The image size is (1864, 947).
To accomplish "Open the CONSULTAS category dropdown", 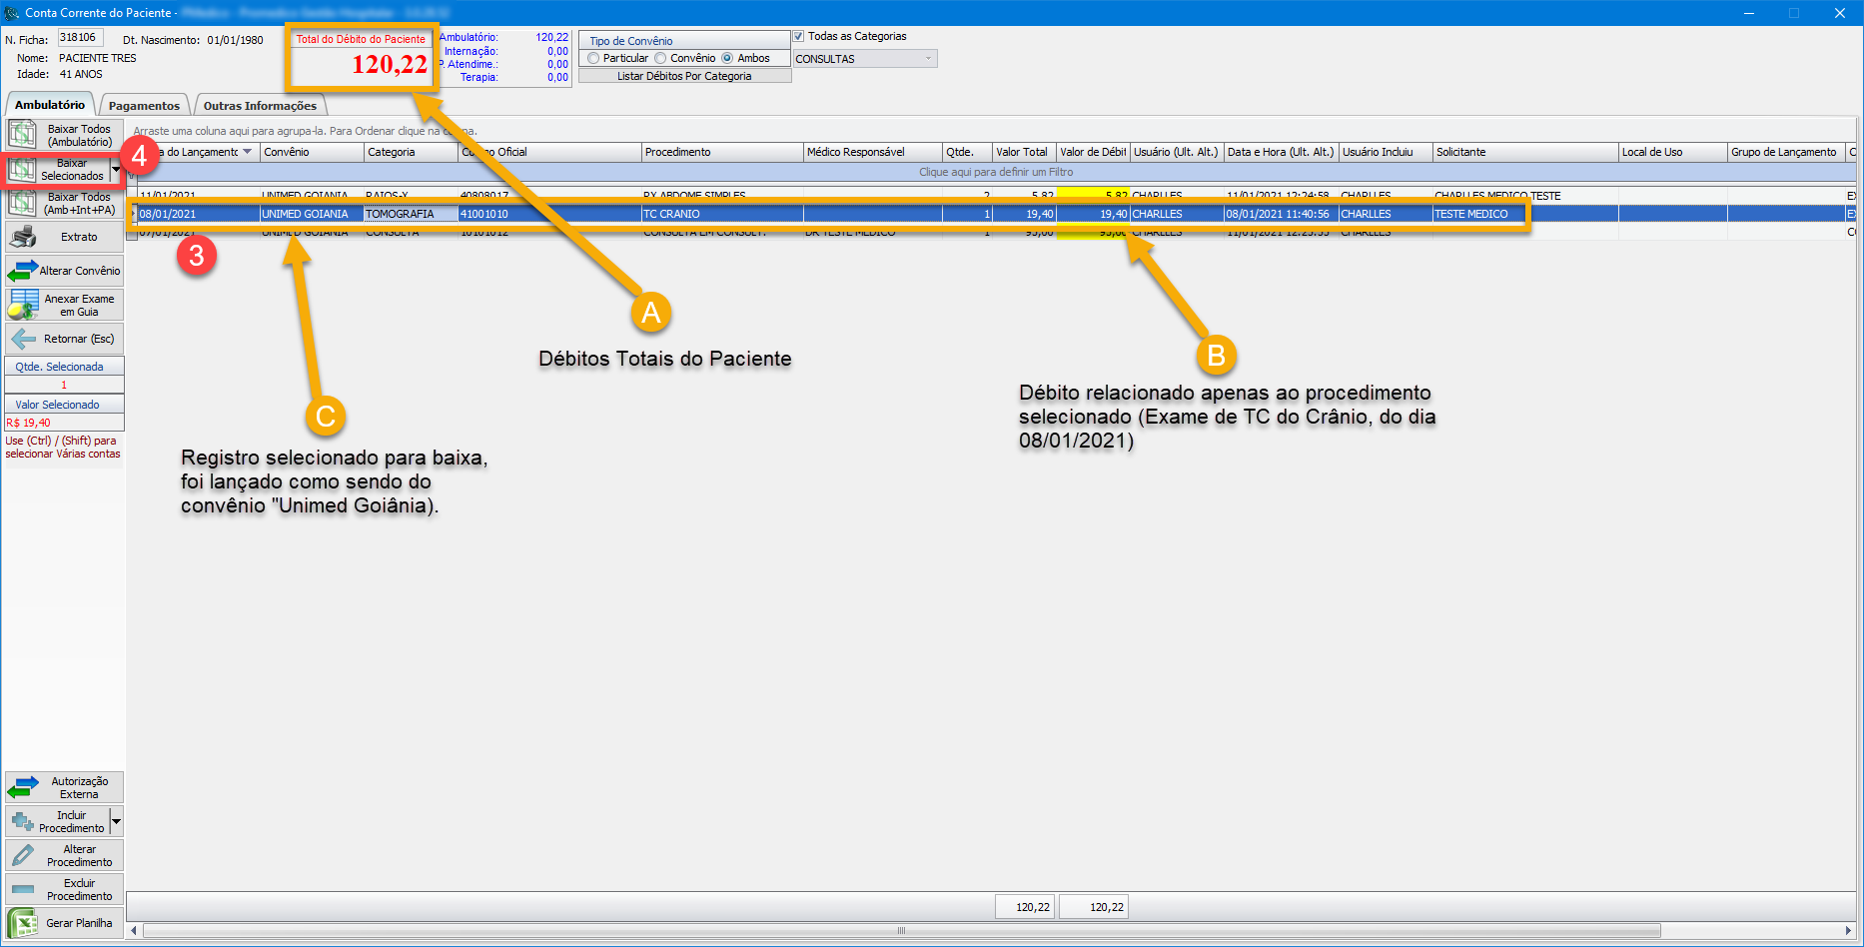I will [928, 59].
